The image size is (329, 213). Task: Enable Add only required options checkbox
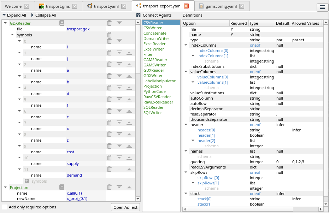[5, 207]
